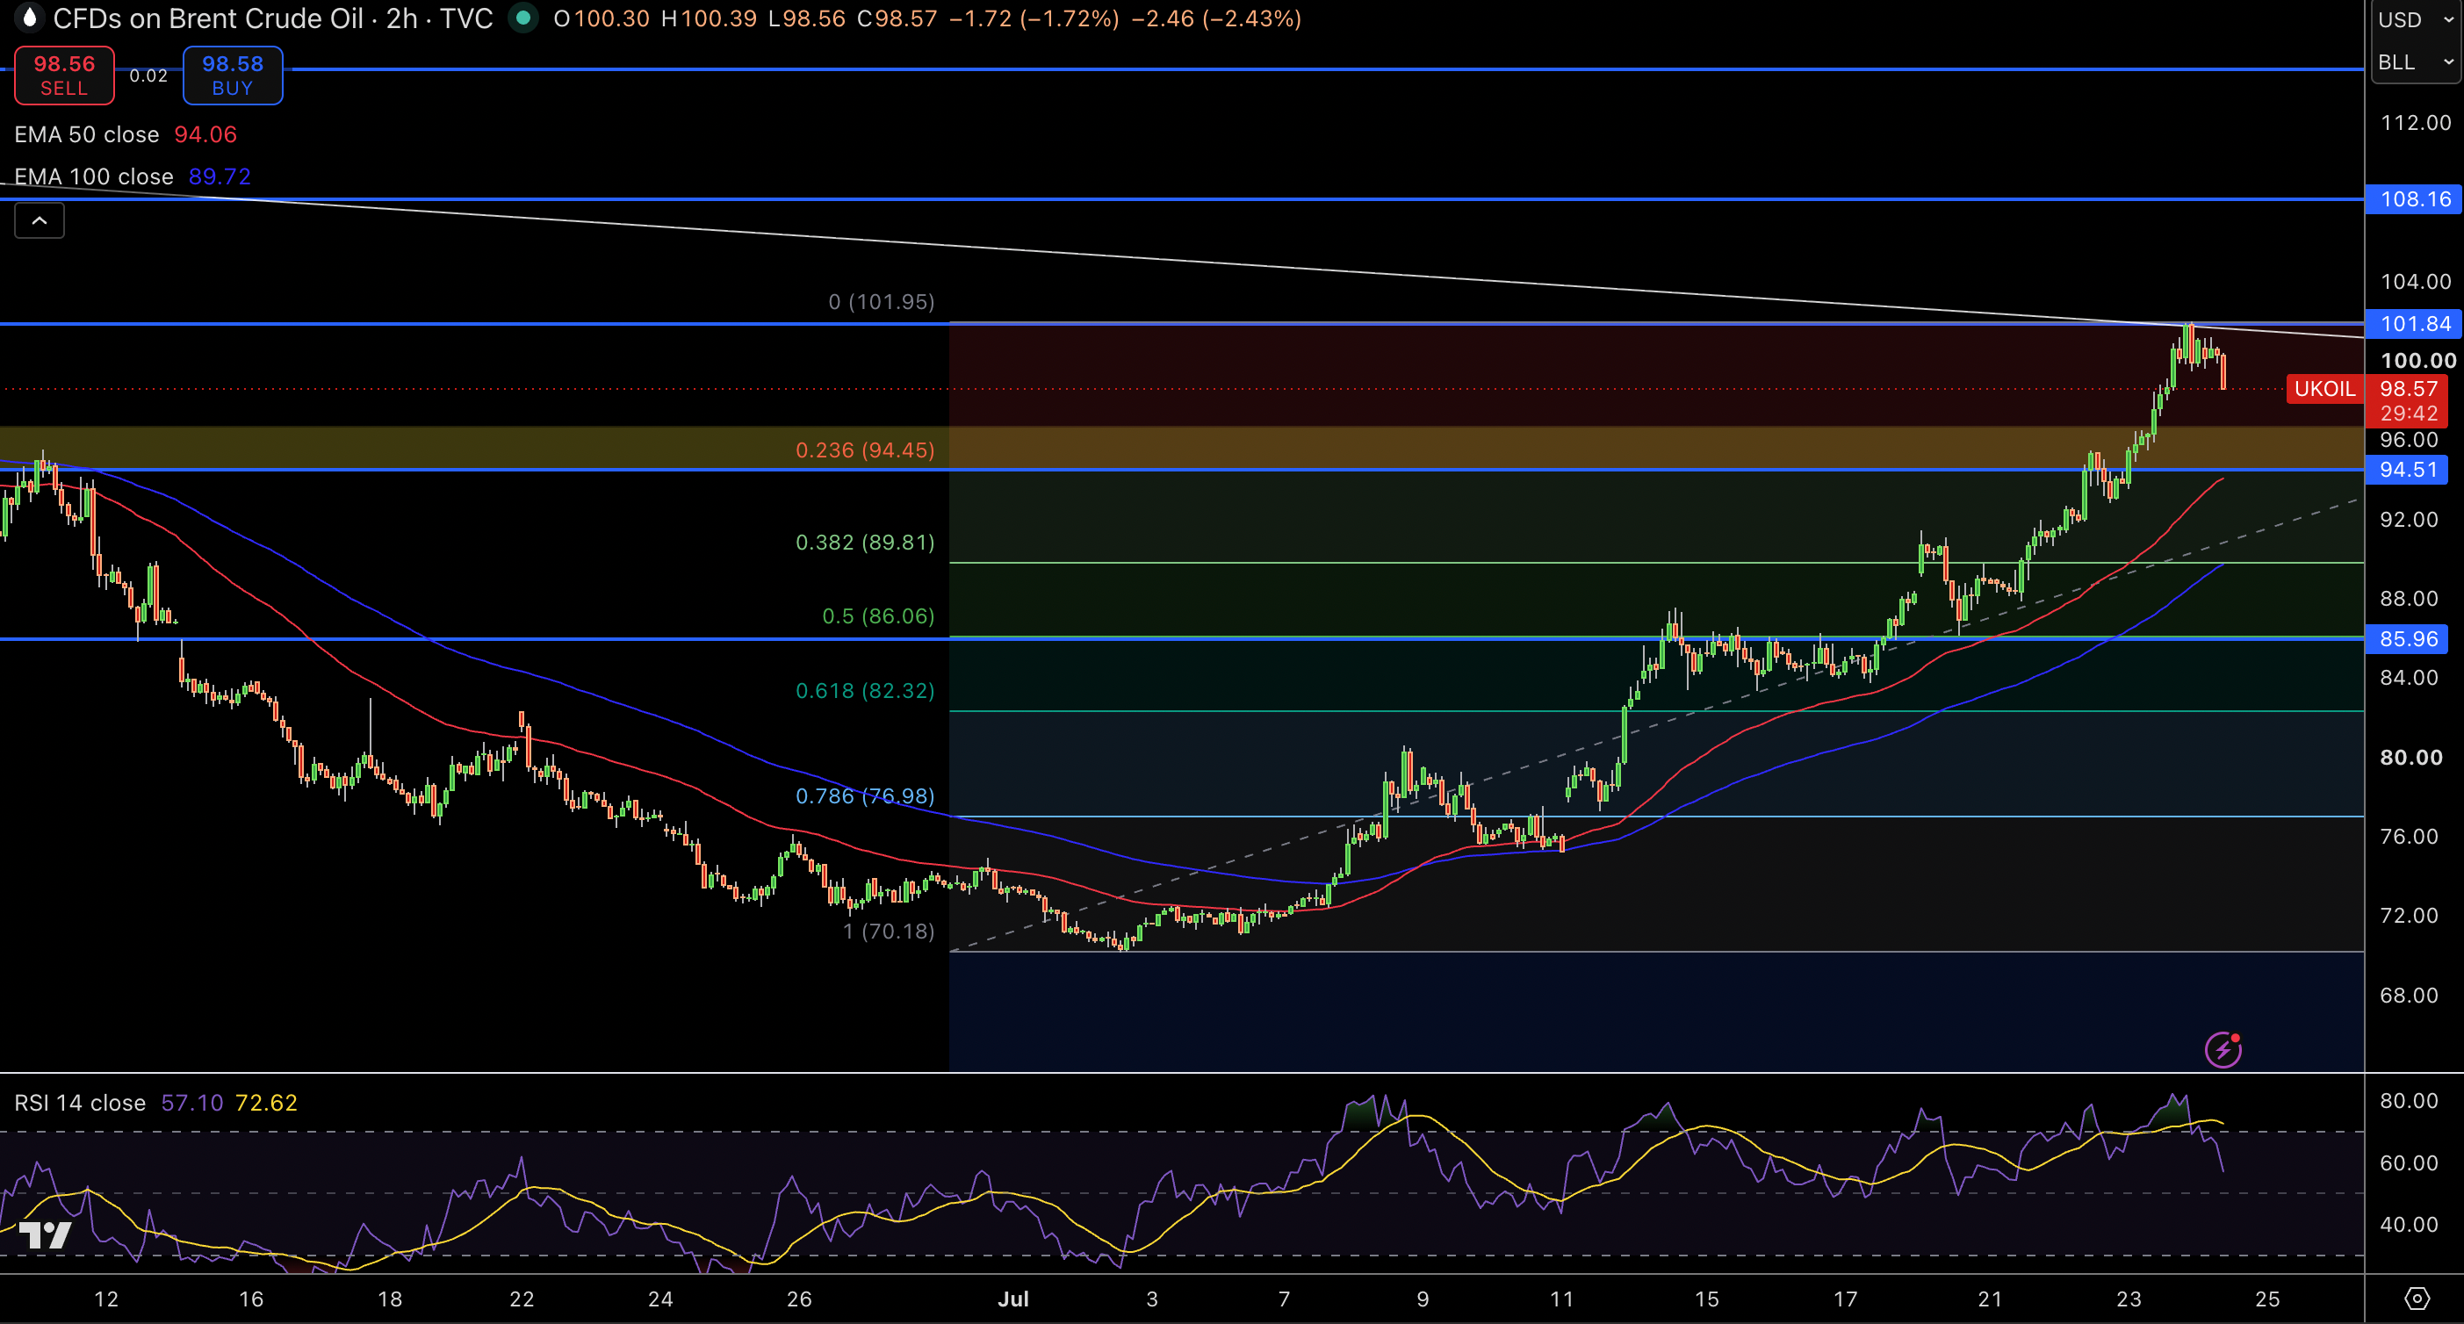2464x1324 pixels.
Task: Click the UKOIL last price tag
Action: (2324, 389)
